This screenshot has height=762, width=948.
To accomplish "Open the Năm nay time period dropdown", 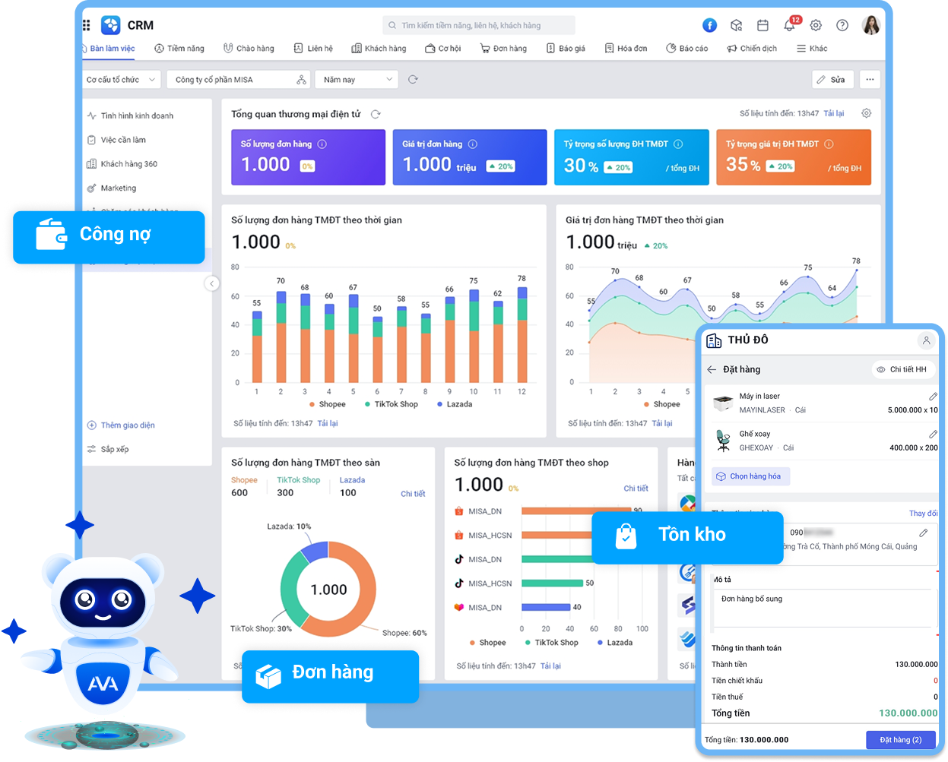I will [357, 79].
